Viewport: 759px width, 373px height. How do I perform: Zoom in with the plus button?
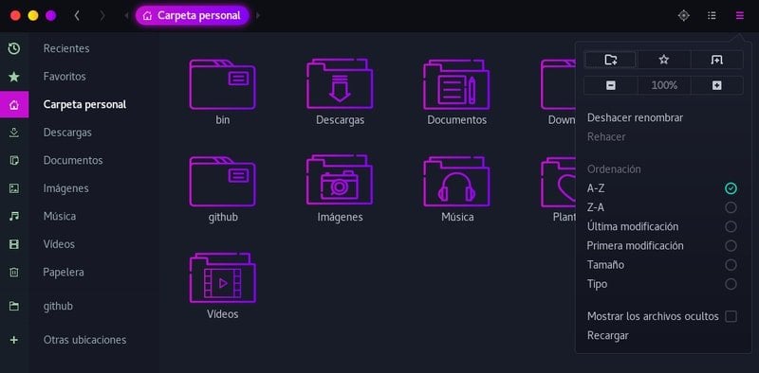point(717,85)
